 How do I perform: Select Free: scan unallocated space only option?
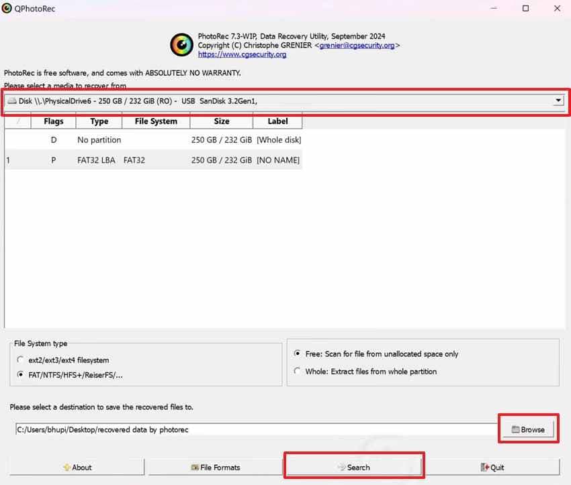pos(298,354)
